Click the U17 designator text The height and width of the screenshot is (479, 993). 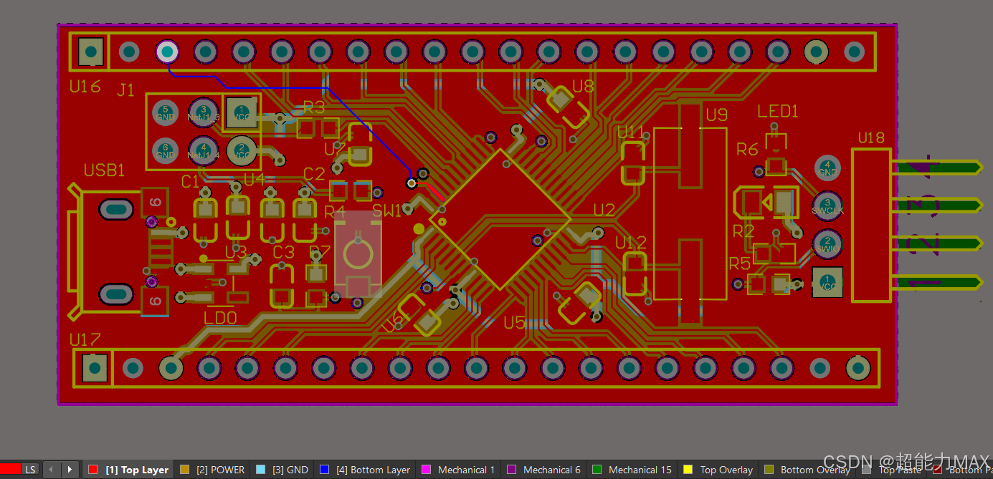(85, 339)
